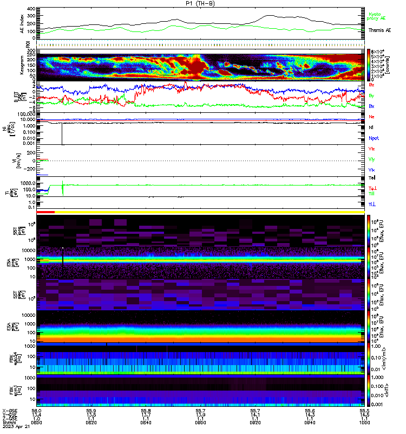Click the large red auroral blob in Keogram

point(197,66)
